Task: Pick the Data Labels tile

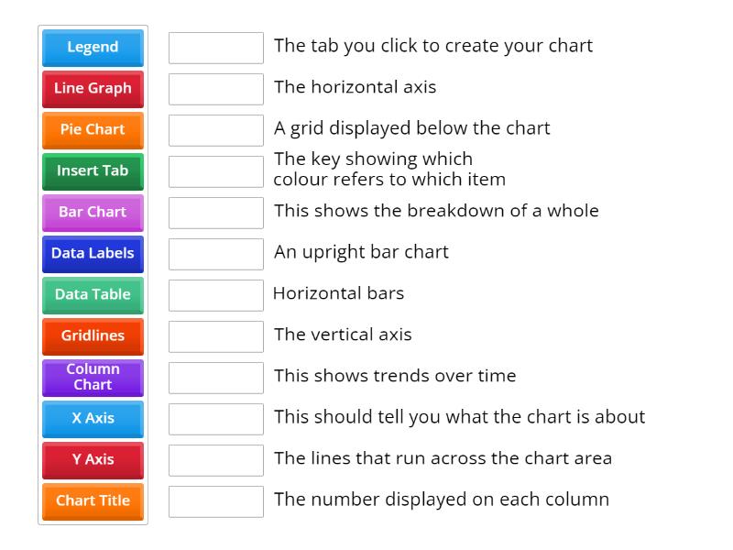Action: click(x=93, y=254)
